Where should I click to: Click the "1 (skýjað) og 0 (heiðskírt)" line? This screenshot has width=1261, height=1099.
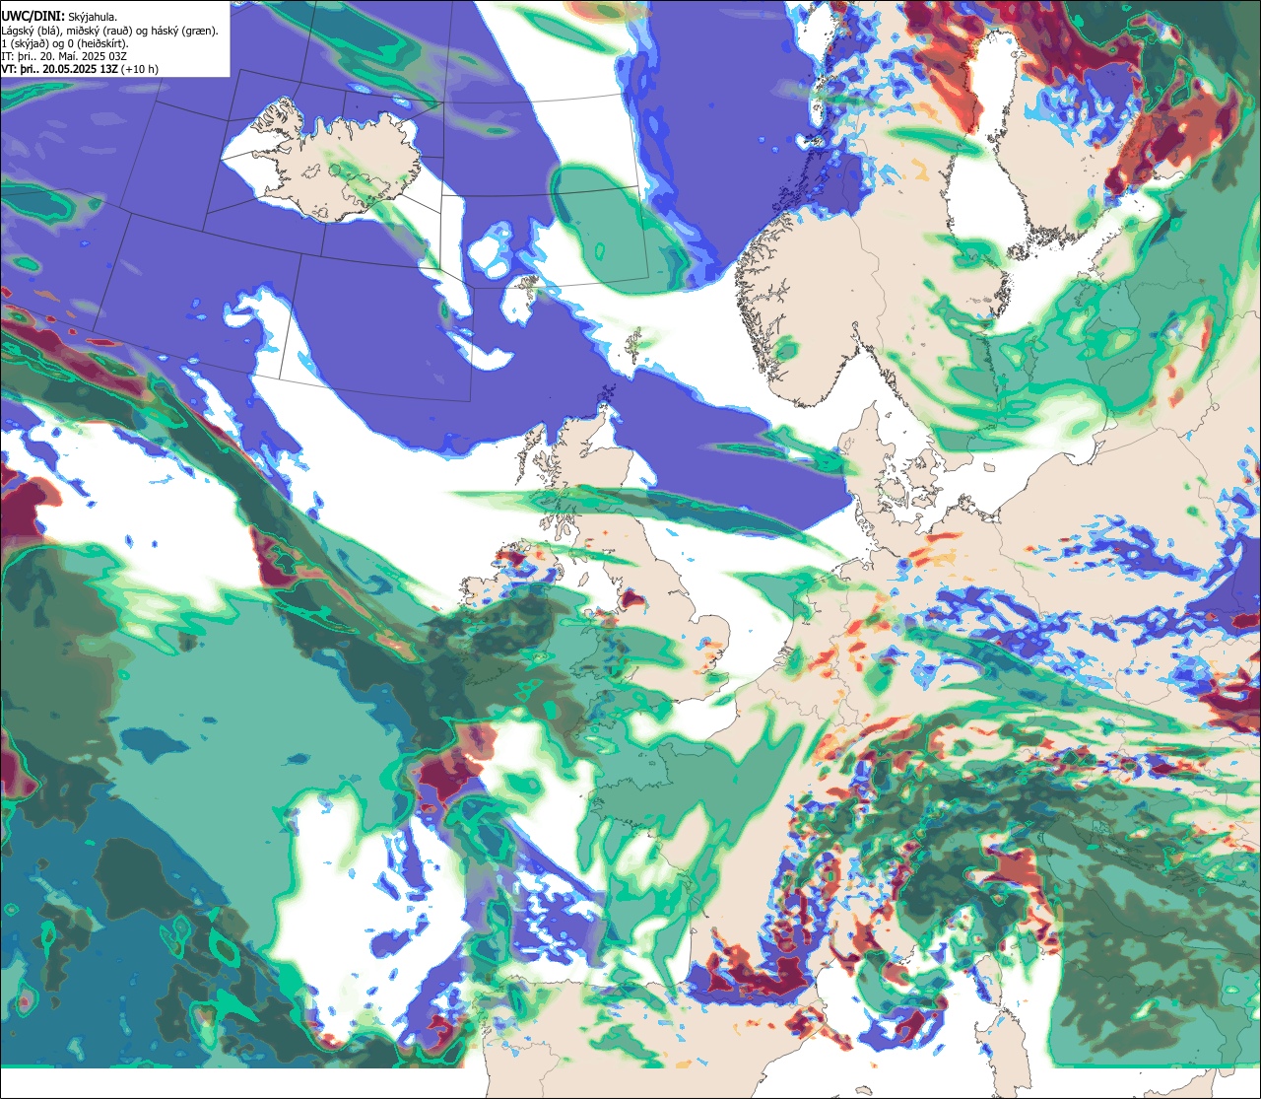click(65, 43)
